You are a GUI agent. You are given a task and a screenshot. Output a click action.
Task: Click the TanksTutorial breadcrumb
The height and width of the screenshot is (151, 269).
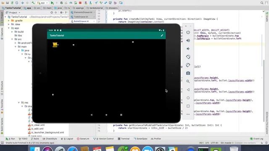pyautogui.click(x=11, y=8)
